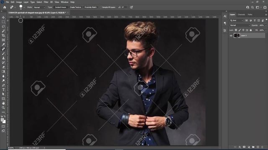Select the Rectangular Marquee tool
The width and height of the screenshot is (268, 150).
(x=3, y=22)
